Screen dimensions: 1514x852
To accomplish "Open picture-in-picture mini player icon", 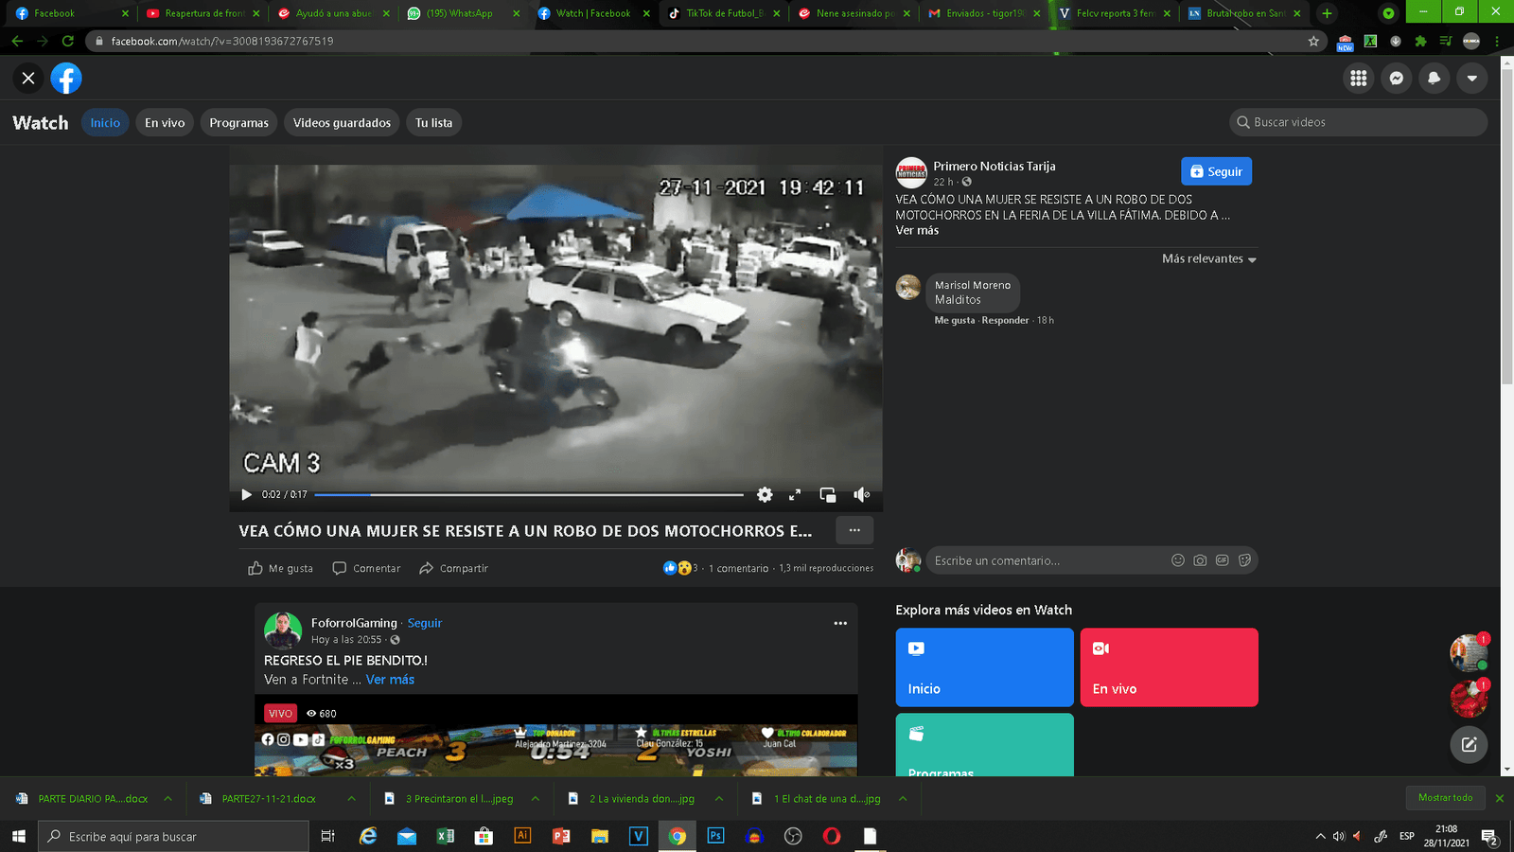I will point(827,494).
